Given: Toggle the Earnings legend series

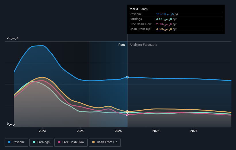Looking at the screenshot, I should pyautogui.click(x=41, y=142).
